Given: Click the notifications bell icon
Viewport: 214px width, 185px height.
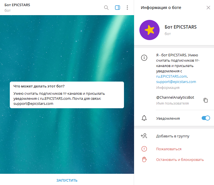Looking at the screenshot, I should (x=144, y=118).
